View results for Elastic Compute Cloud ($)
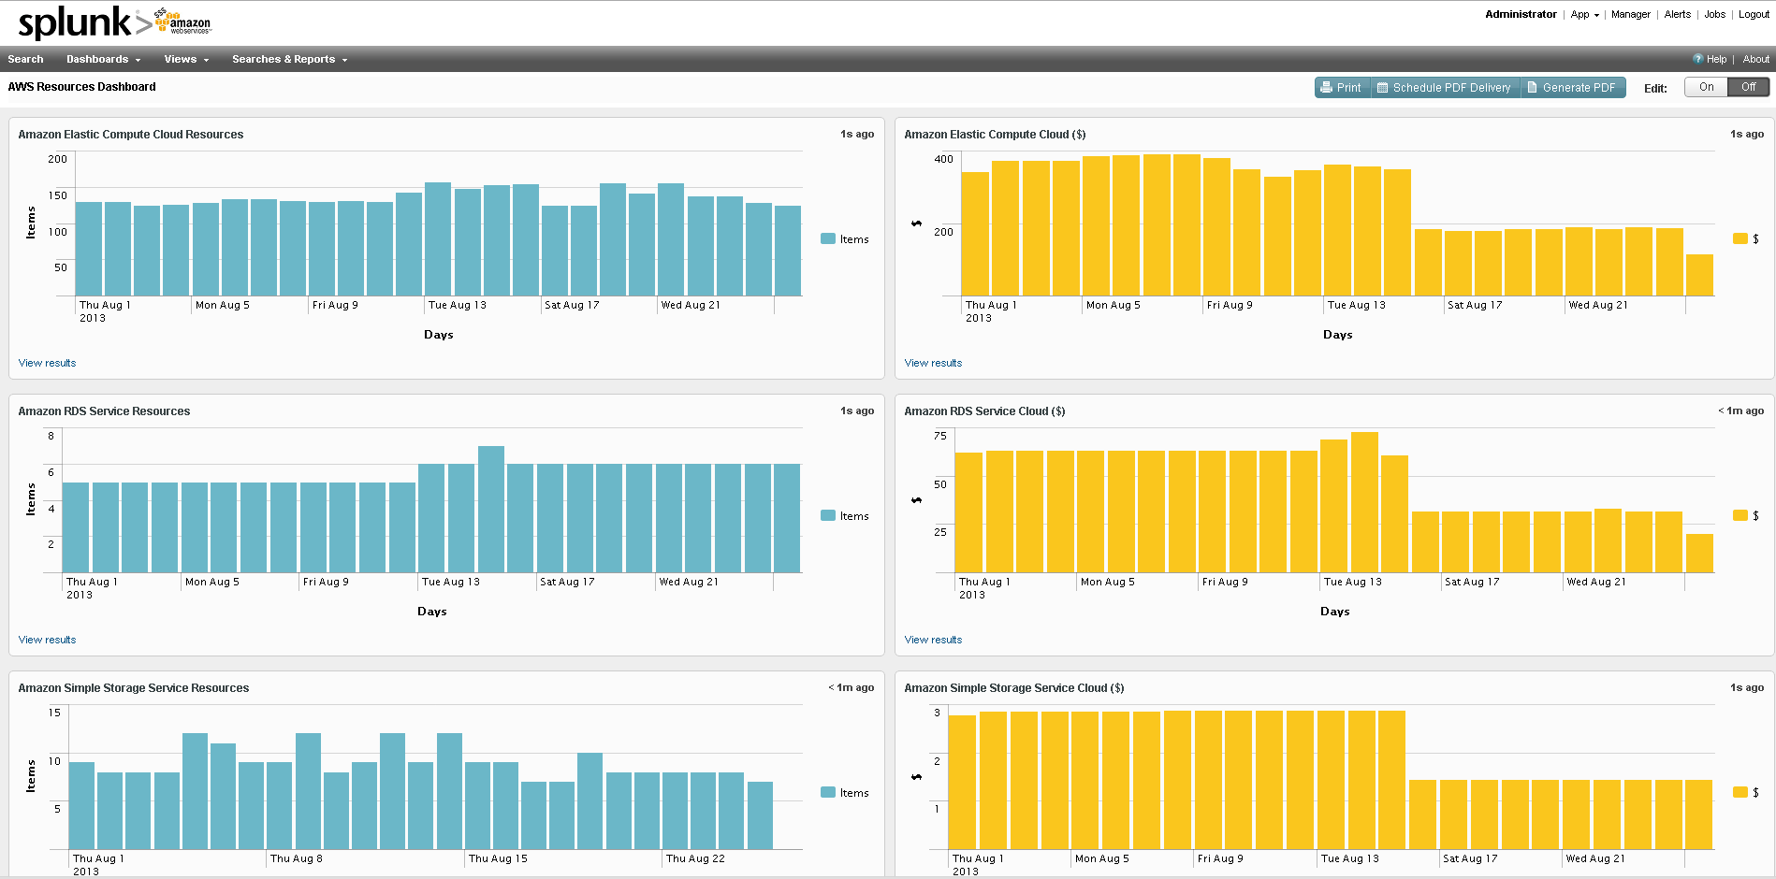1776x879 pixels. [933, 363]
